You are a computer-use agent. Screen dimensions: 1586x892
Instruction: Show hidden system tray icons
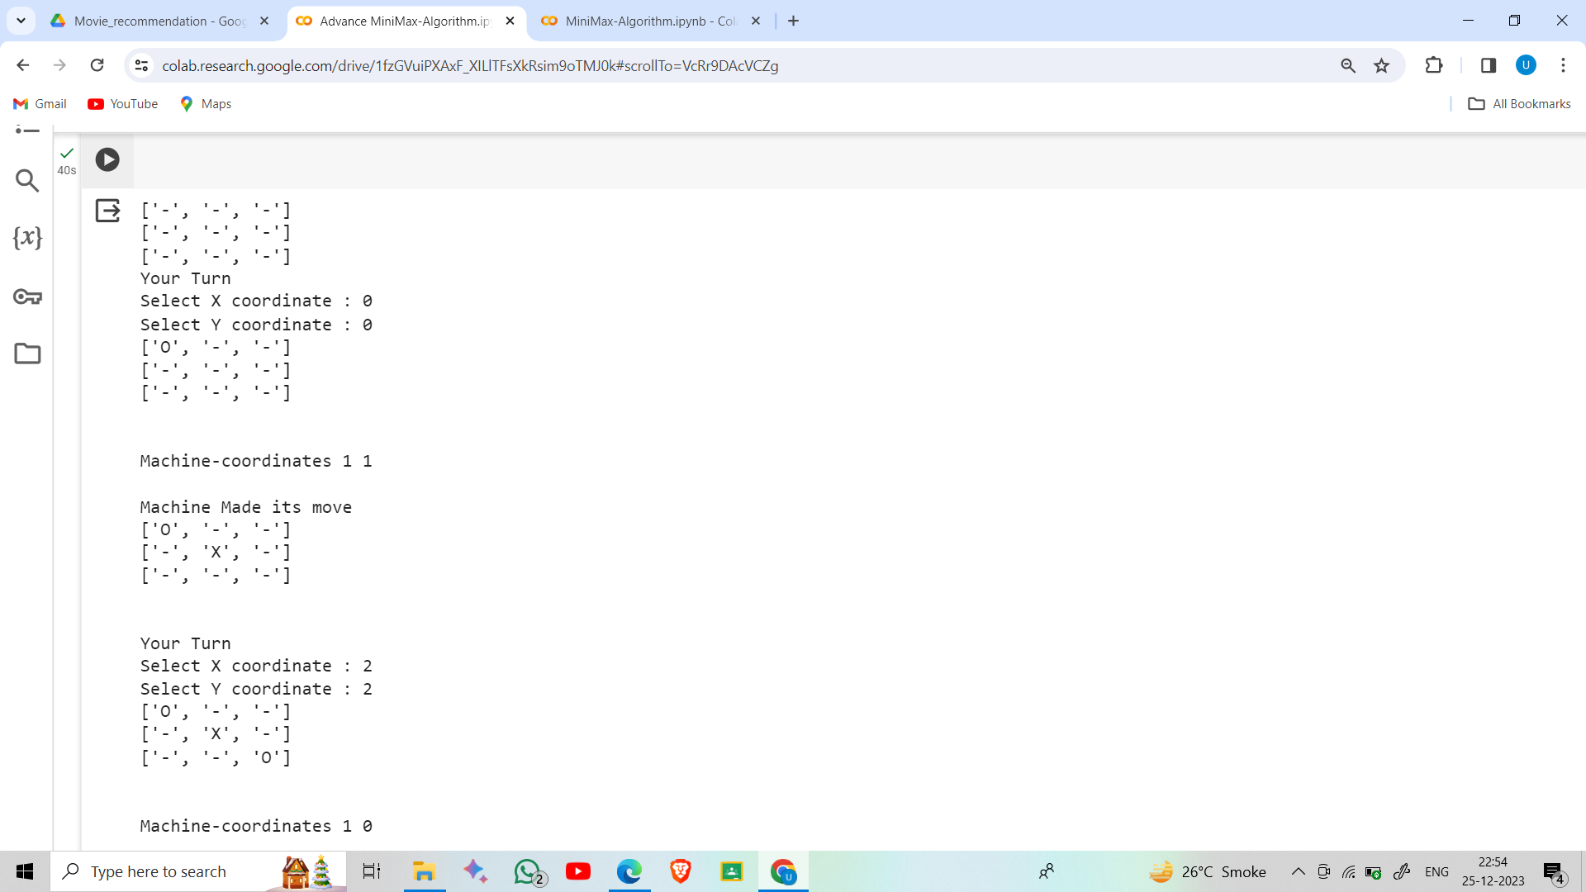pos(1298,871)
